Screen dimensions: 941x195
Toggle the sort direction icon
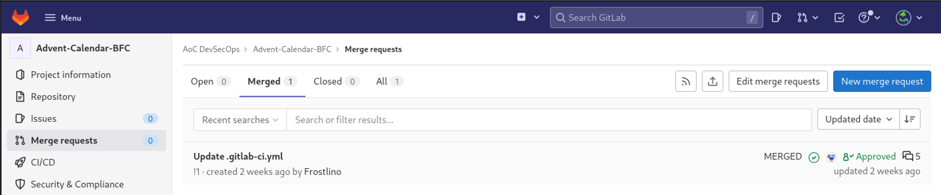(909, 119)
